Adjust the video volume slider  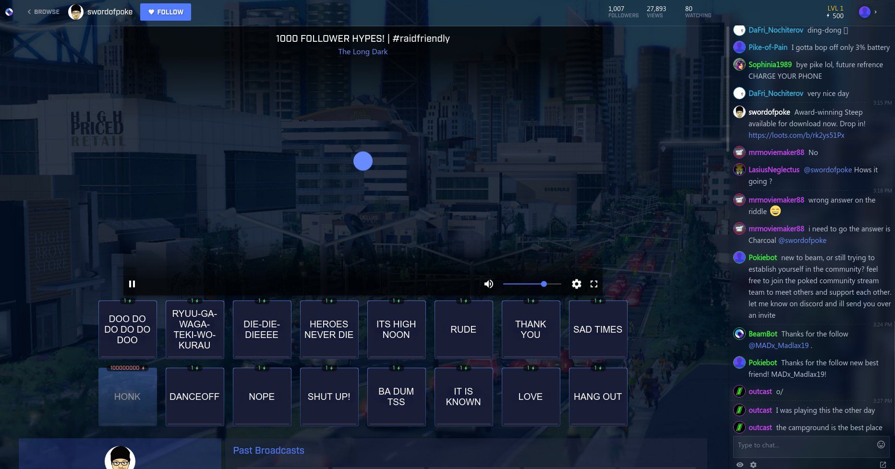tap(532, 284)
